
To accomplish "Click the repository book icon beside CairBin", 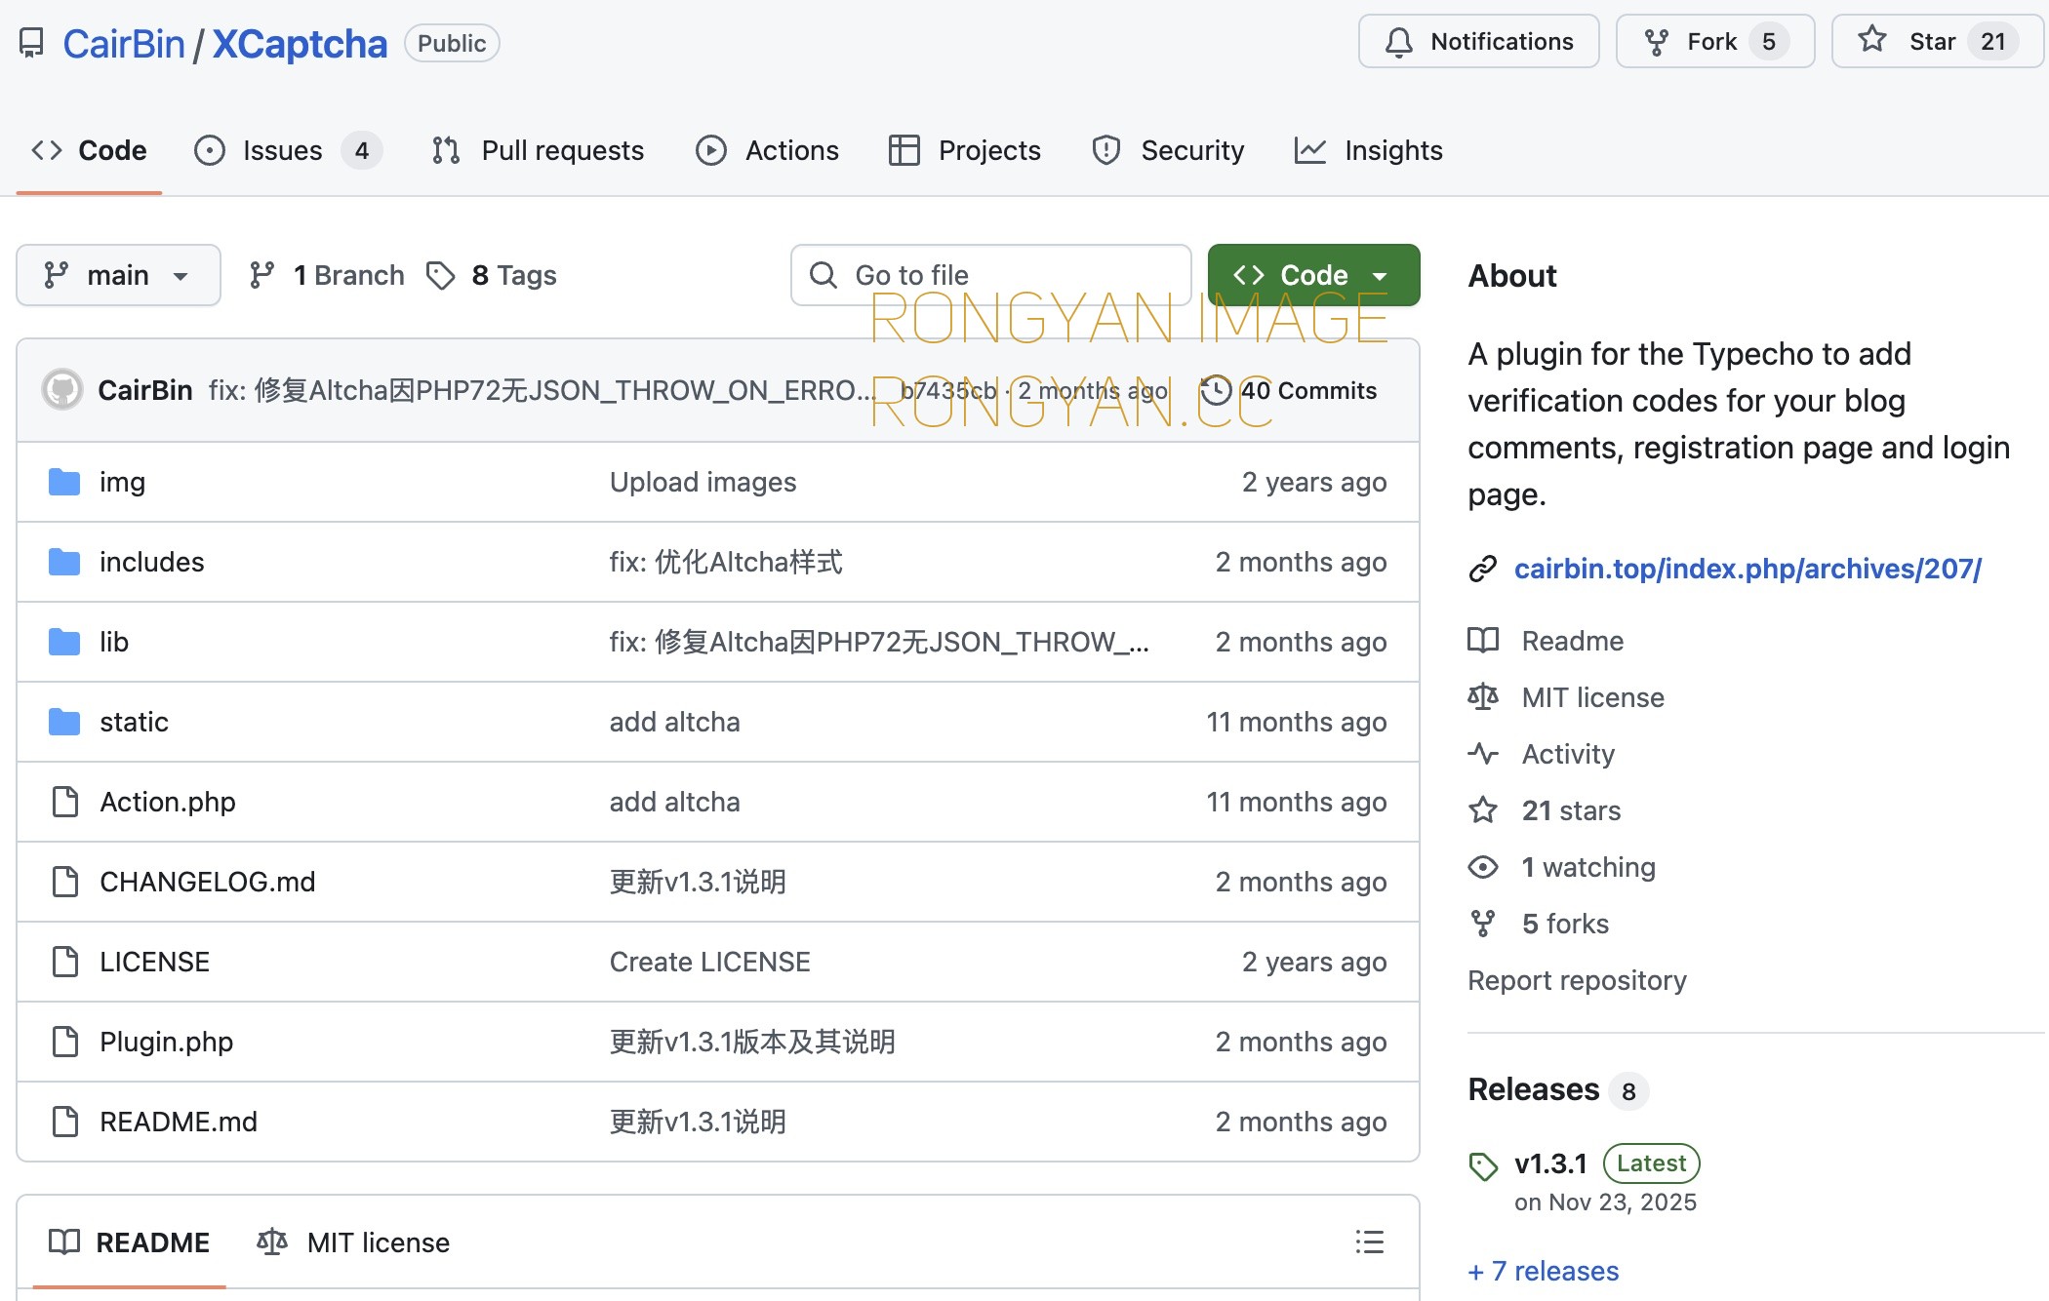I will click(x=31, y=43).
